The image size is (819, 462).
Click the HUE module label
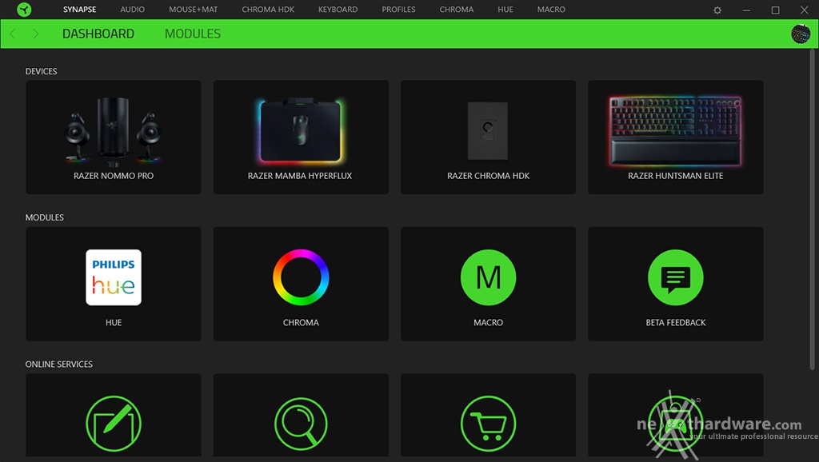[114, 323]
